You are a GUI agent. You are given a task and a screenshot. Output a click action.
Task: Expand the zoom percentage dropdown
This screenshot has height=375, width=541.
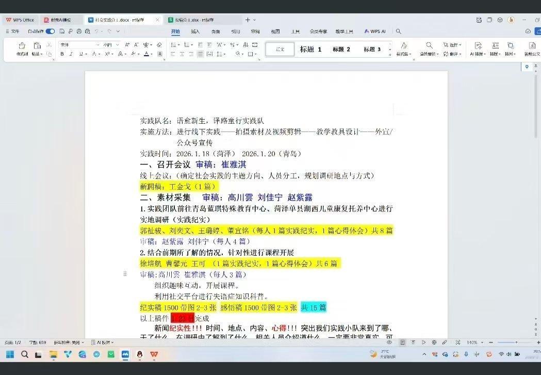pyautogui.click(x=483, y=342)
